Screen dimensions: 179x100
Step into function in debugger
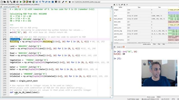pyautogui.click(x=43, y=2)
